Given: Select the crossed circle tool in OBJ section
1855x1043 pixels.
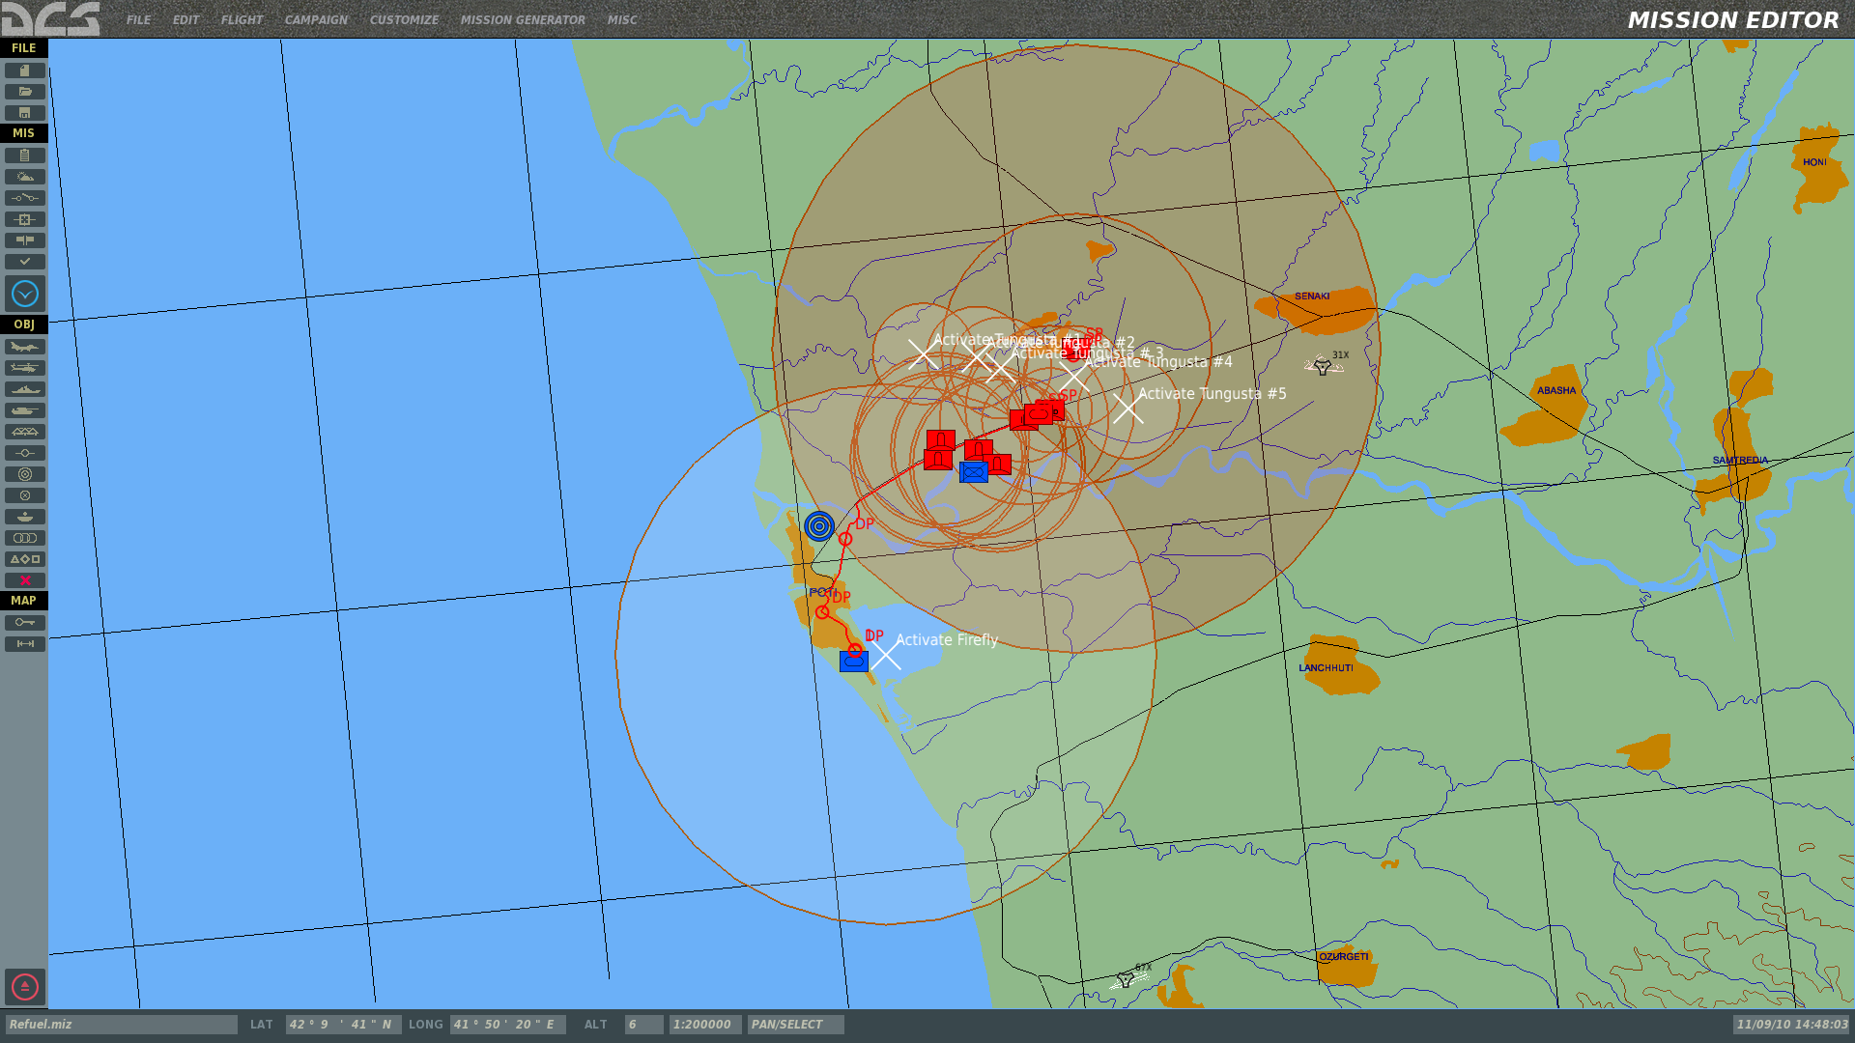Looking at the screenshot, I should pyautogui.click(x=25, y=495).
